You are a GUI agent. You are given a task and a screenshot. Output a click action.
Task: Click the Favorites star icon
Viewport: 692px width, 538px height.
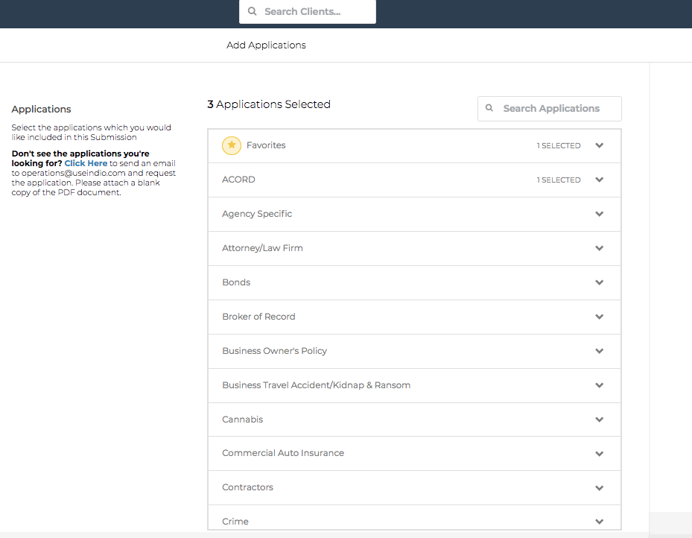[x=232, y=145]
